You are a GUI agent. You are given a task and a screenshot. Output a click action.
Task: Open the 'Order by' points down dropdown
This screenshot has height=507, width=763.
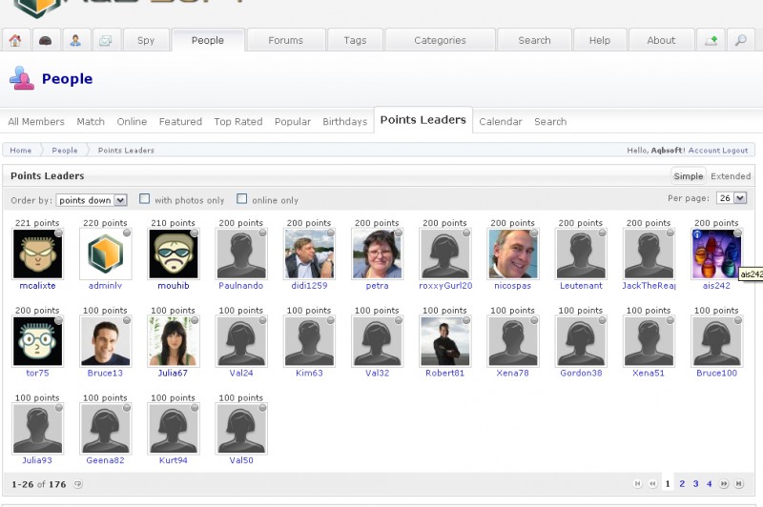click(x=92, y=200)
